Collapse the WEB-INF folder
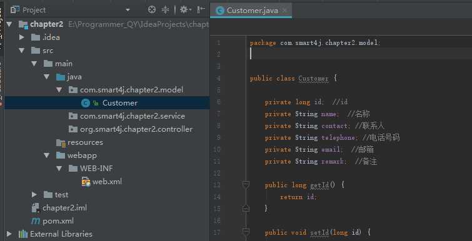This screenshot has width=472, height=241. [x=59, y=169]
